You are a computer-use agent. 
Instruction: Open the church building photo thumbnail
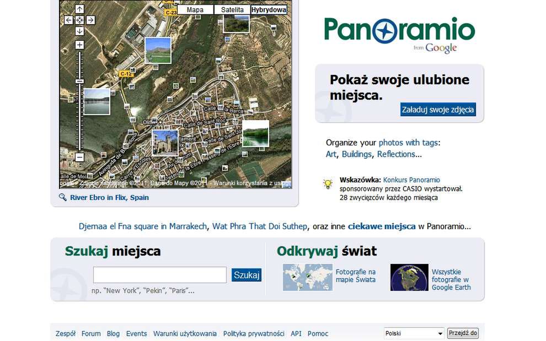(x=165, y=143)
